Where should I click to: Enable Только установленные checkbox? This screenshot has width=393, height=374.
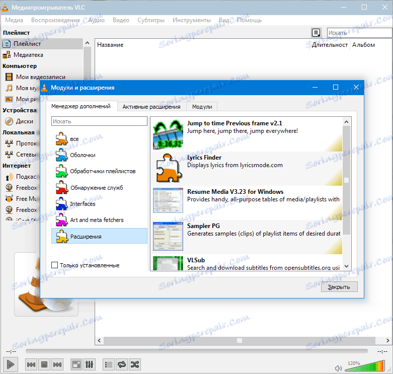[54, 265]
